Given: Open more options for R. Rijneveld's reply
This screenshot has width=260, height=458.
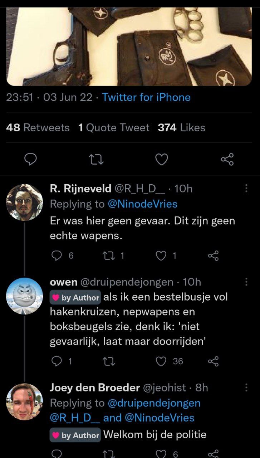Looking at the screenshot, I should [246, 189].
